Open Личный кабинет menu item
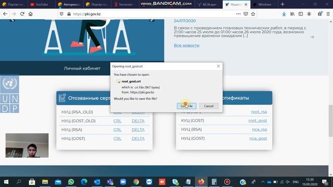The width and height of the screenshot is (333, 187). (82, 68)
